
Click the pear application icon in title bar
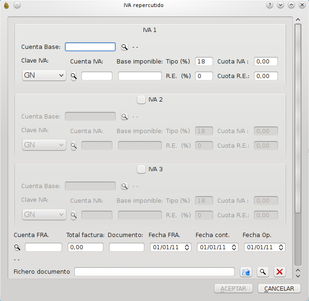coord(7,5)
